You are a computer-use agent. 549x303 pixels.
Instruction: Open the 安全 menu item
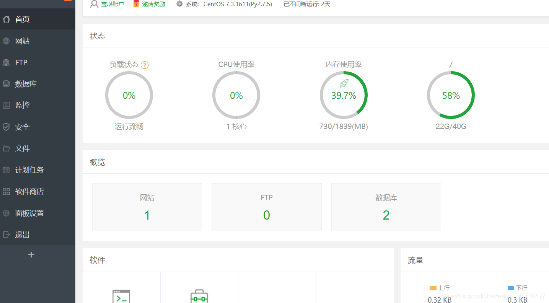[37, 127]
